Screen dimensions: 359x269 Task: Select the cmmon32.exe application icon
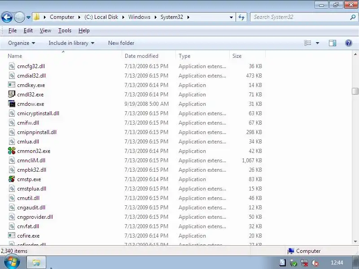point(12,151)
